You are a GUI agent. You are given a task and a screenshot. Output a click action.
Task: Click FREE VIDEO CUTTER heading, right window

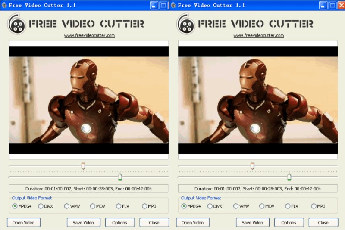pos(256,24)
